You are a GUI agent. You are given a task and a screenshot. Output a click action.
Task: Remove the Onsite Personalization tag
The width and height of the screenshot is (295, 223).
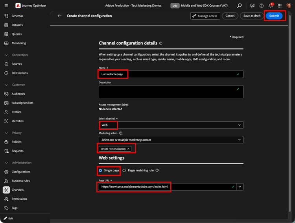click(x=128, y=149)
